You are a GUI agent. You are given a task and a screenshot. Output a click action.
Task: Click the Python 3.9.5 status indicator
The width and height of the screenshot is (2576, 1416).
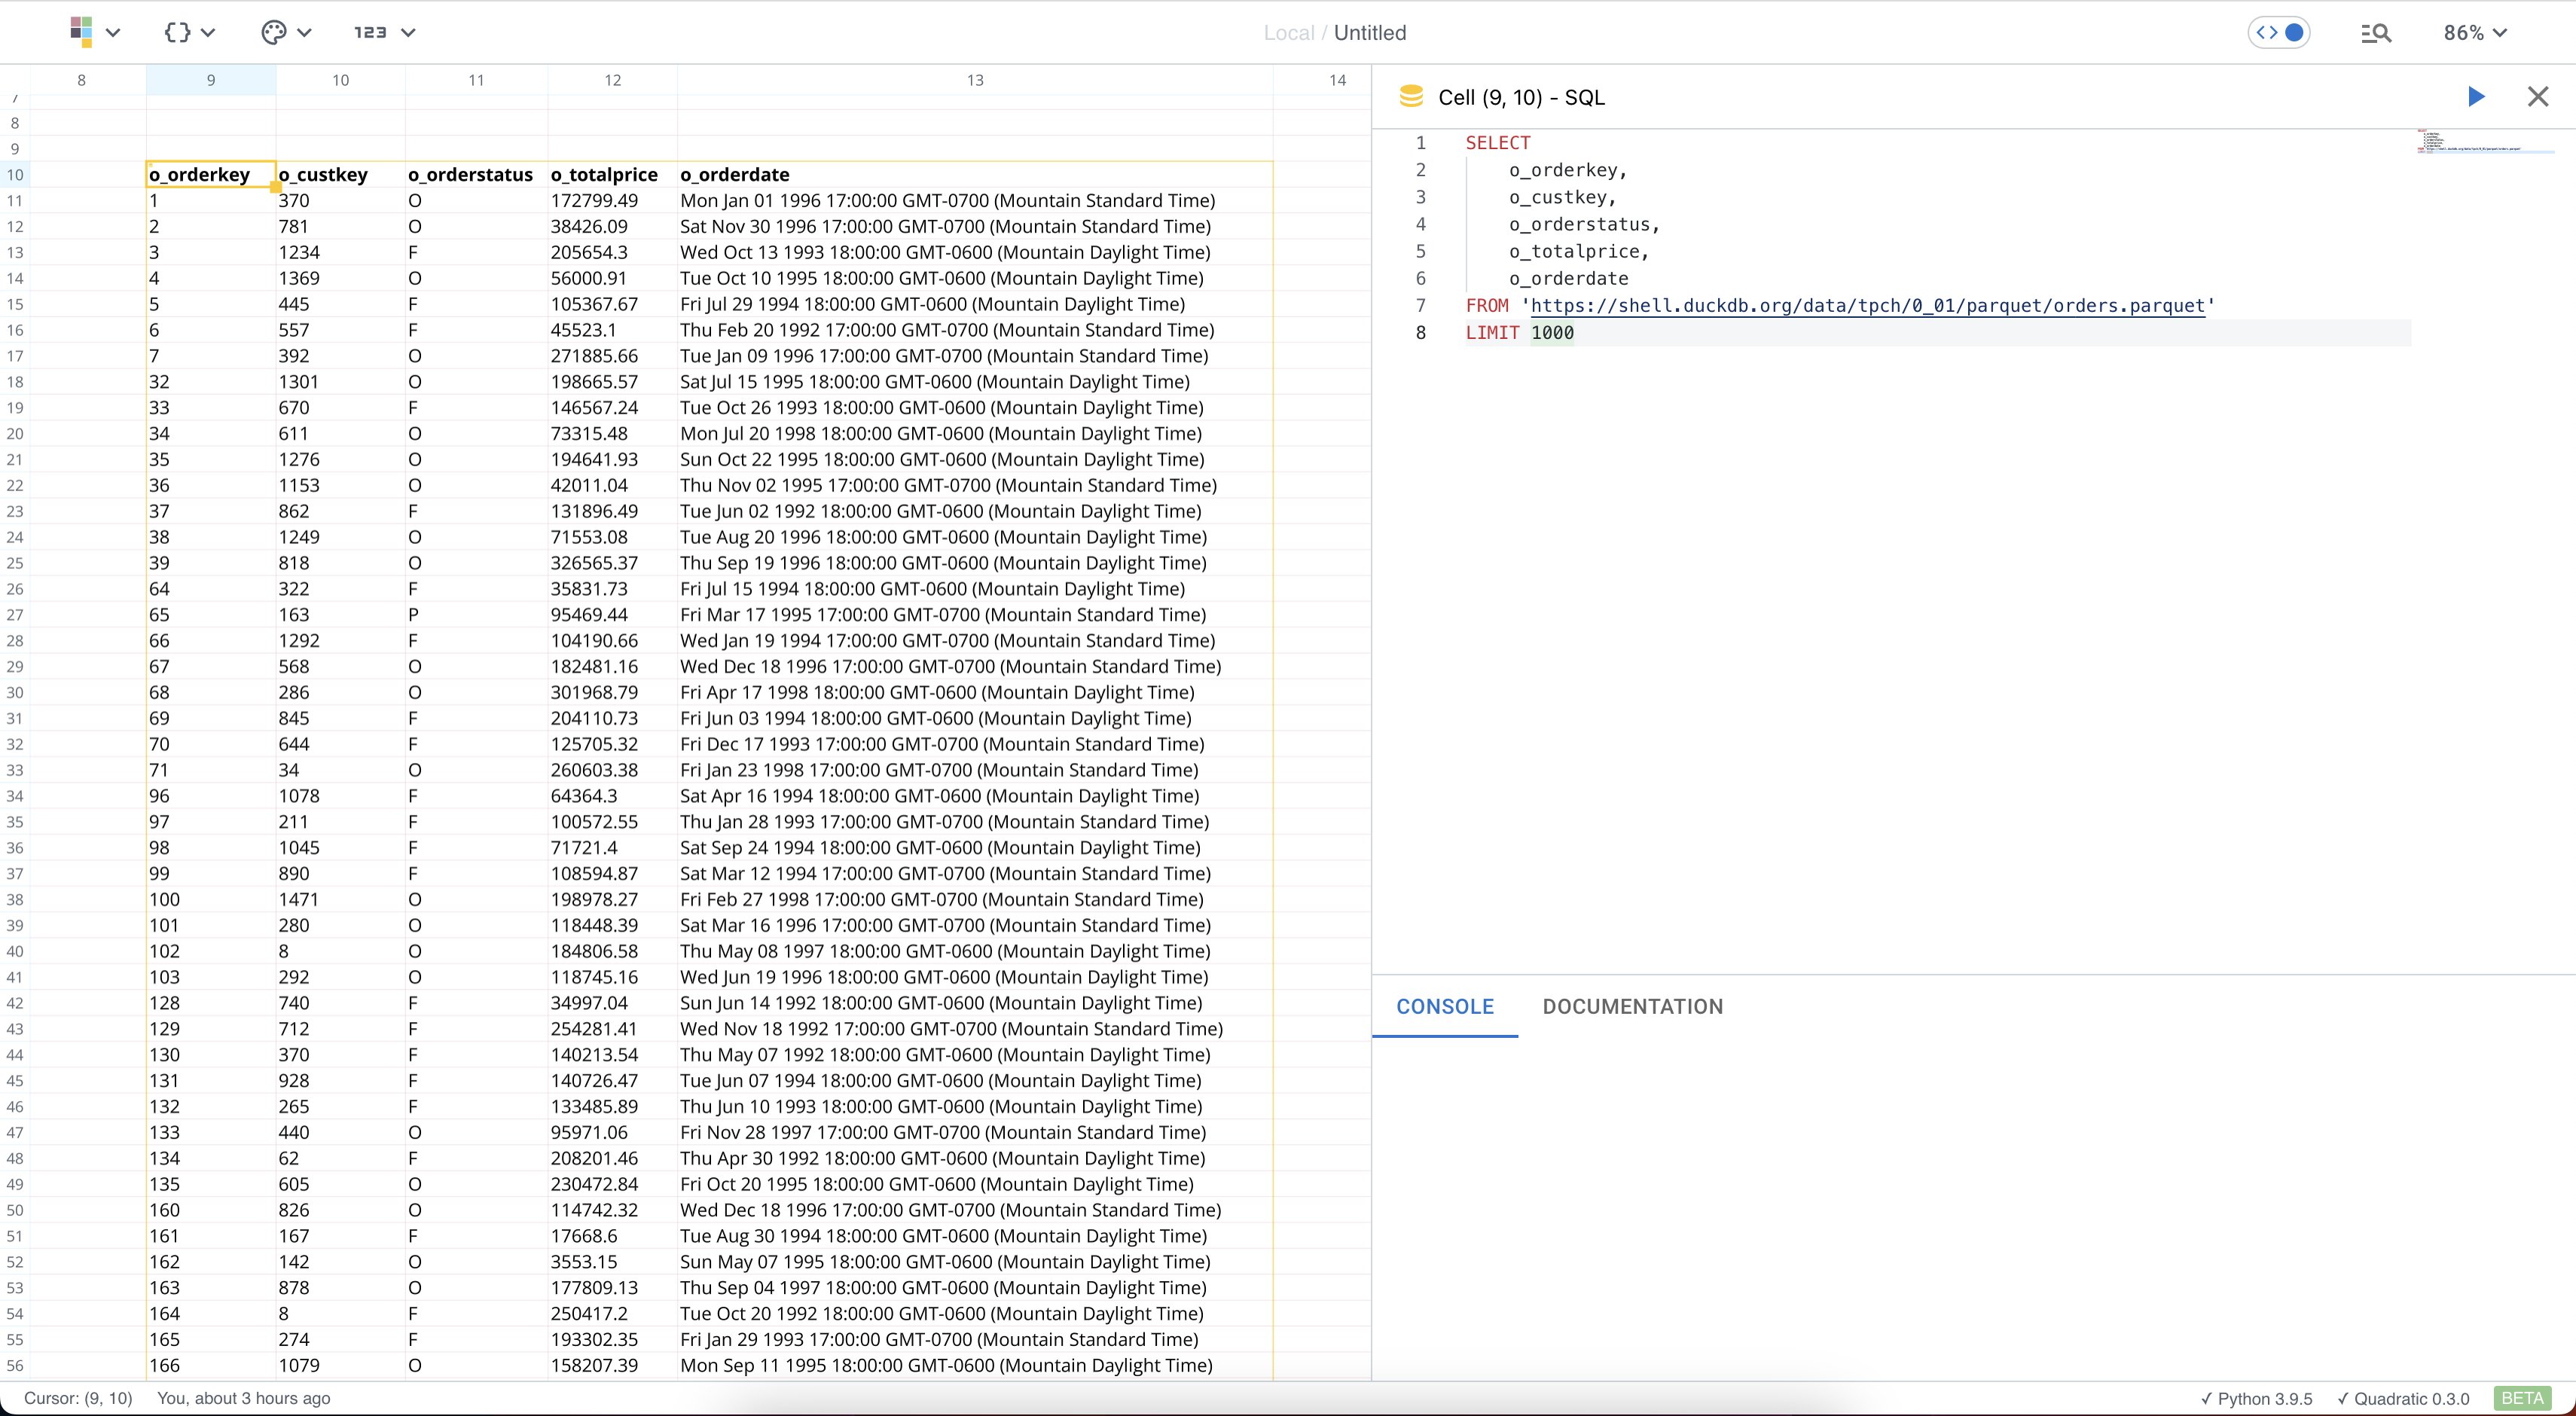2256,1398
